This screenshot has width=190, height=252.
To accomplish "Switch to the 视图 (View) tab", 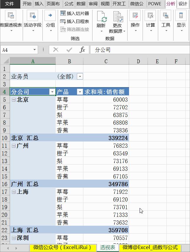I will (x=105, y=4).
